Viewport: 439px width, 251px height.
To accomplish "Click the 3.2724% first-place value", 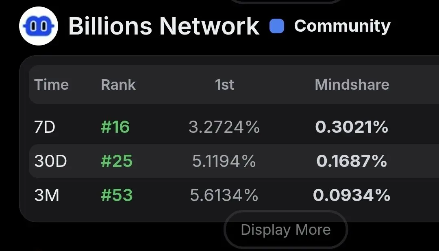I will (x=224, y=127).
